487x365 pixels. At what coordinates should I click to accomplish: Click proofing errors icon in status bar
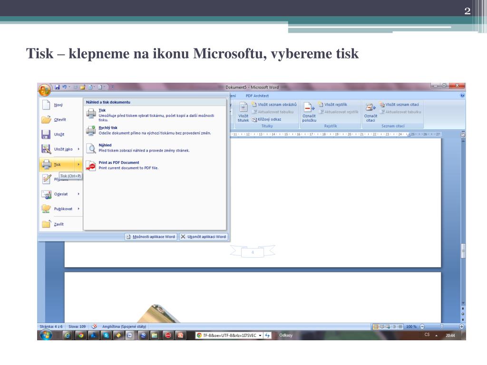pyautogui.click(x=95, y=327)
